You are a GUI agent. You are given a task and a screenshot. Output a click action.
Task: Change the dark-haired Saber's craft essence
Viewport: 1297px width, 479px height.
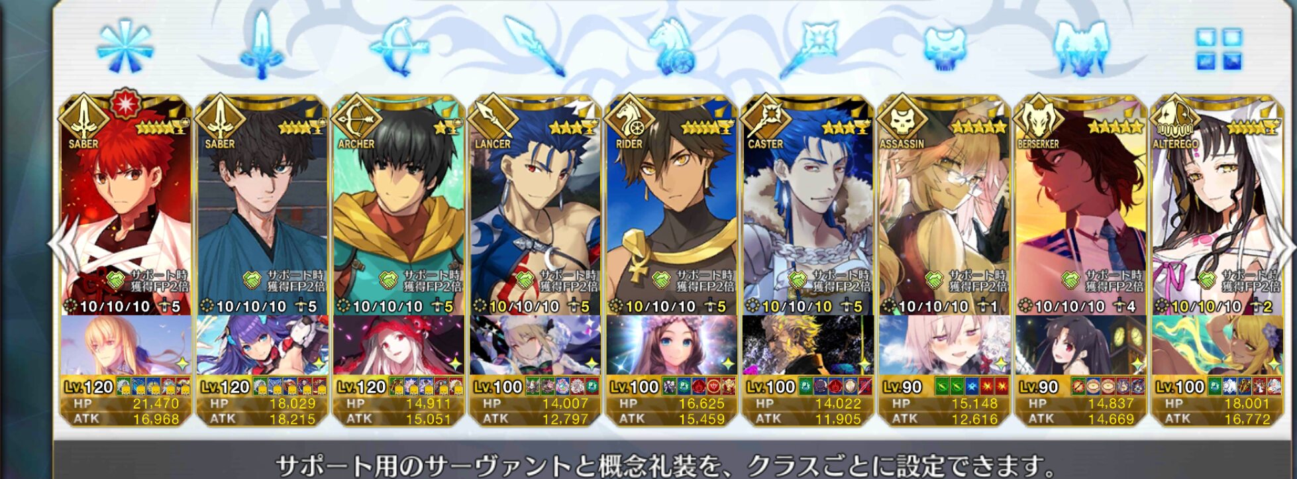(x=262, y=345)
